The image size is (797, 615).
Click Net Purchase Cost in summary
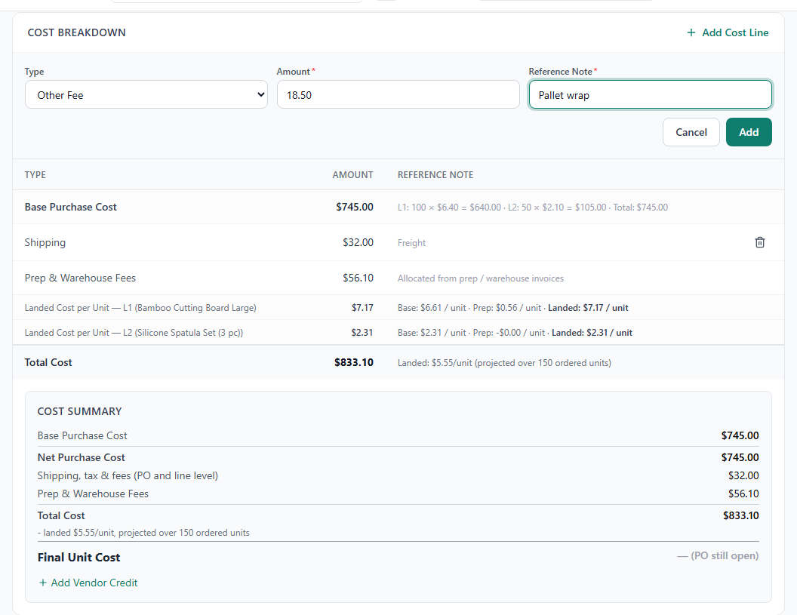click(x=81, y=457)
